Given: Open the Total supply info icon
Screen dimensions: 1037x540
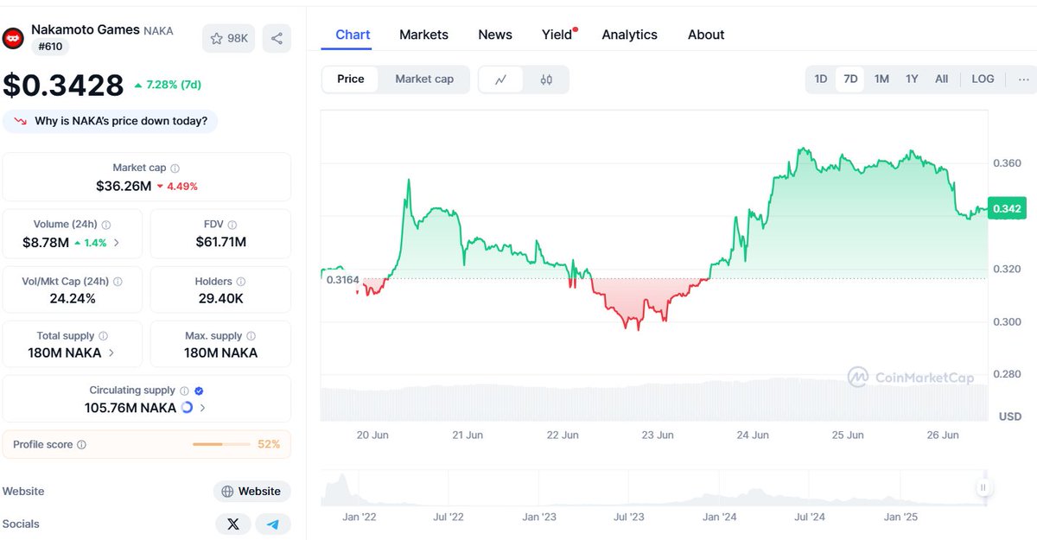Looking at the screenshot, I should (103, 336).
